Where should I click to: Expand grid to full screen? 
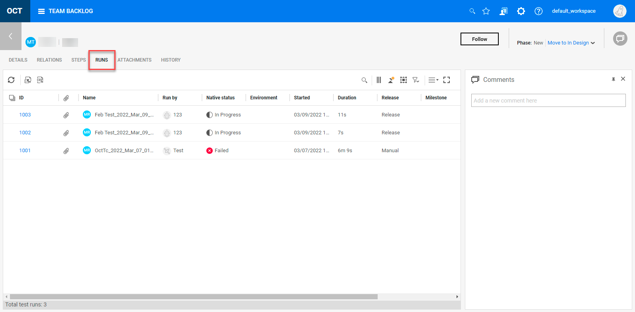point(447,80)
